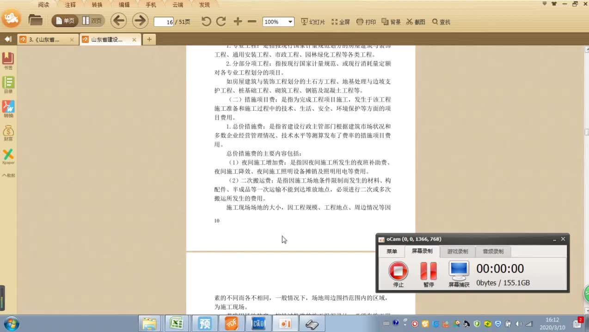Zoom out with the minus icon
Viewport: 589px width, 332px height.
[x=252, y=21]
